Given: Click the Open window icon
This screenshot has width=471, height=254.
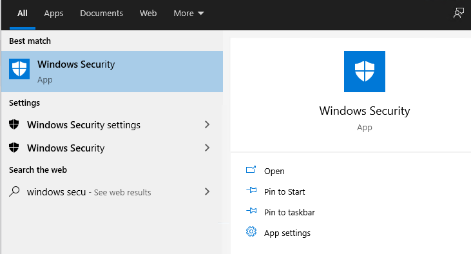Looking at the screenshot, I should (x=251, y=170).
